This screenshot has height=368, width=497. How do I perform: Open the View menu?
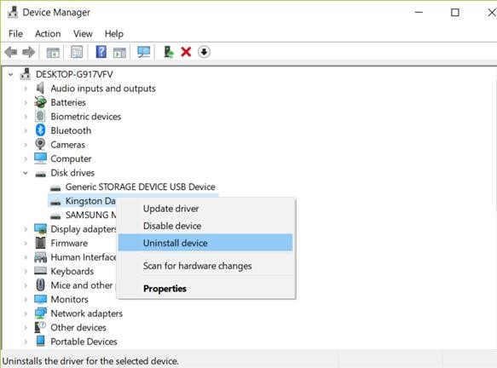[83, 33]
